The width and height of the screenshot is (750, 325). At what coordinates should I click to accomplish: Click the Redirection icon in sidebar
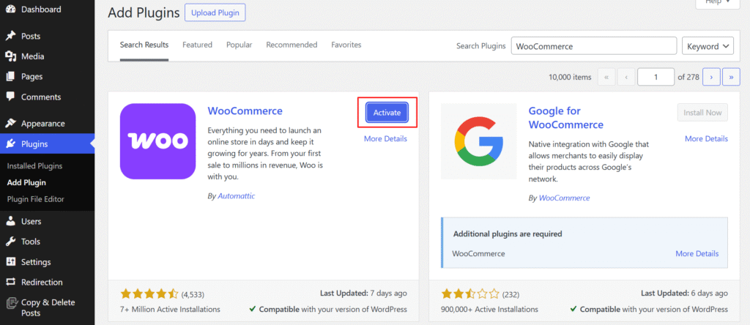click(x=10, y=282)
